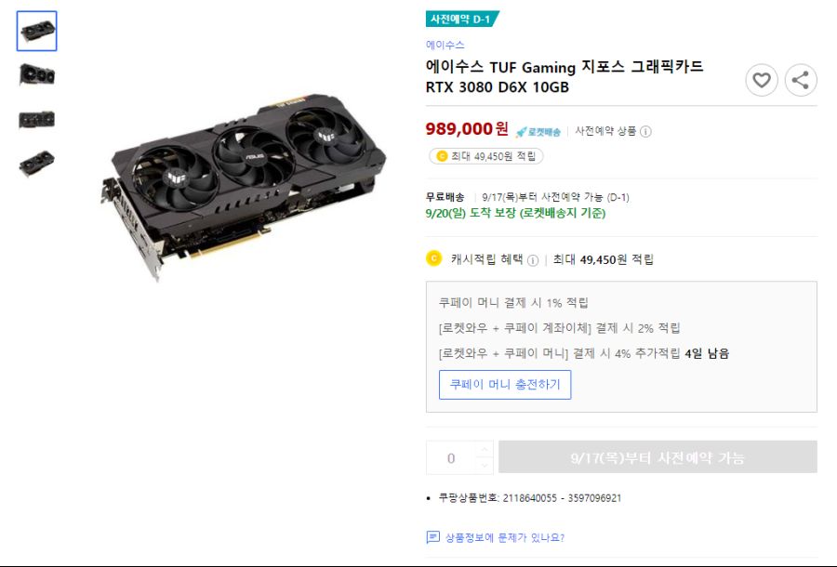Click the heart wishlist icon
Viewport: 837px width, 567px height.
tap(761, 81)
